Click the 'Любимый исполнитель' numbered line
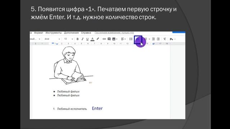 click(x=72, y=109)
